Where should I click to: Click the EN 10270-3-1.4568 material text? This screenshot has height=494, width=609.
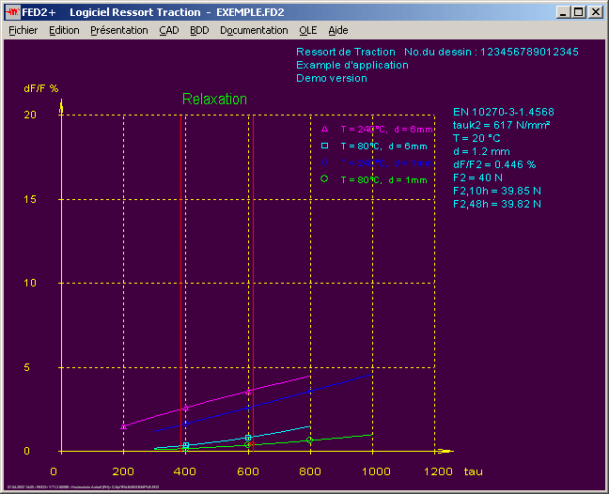coord(503,112)
